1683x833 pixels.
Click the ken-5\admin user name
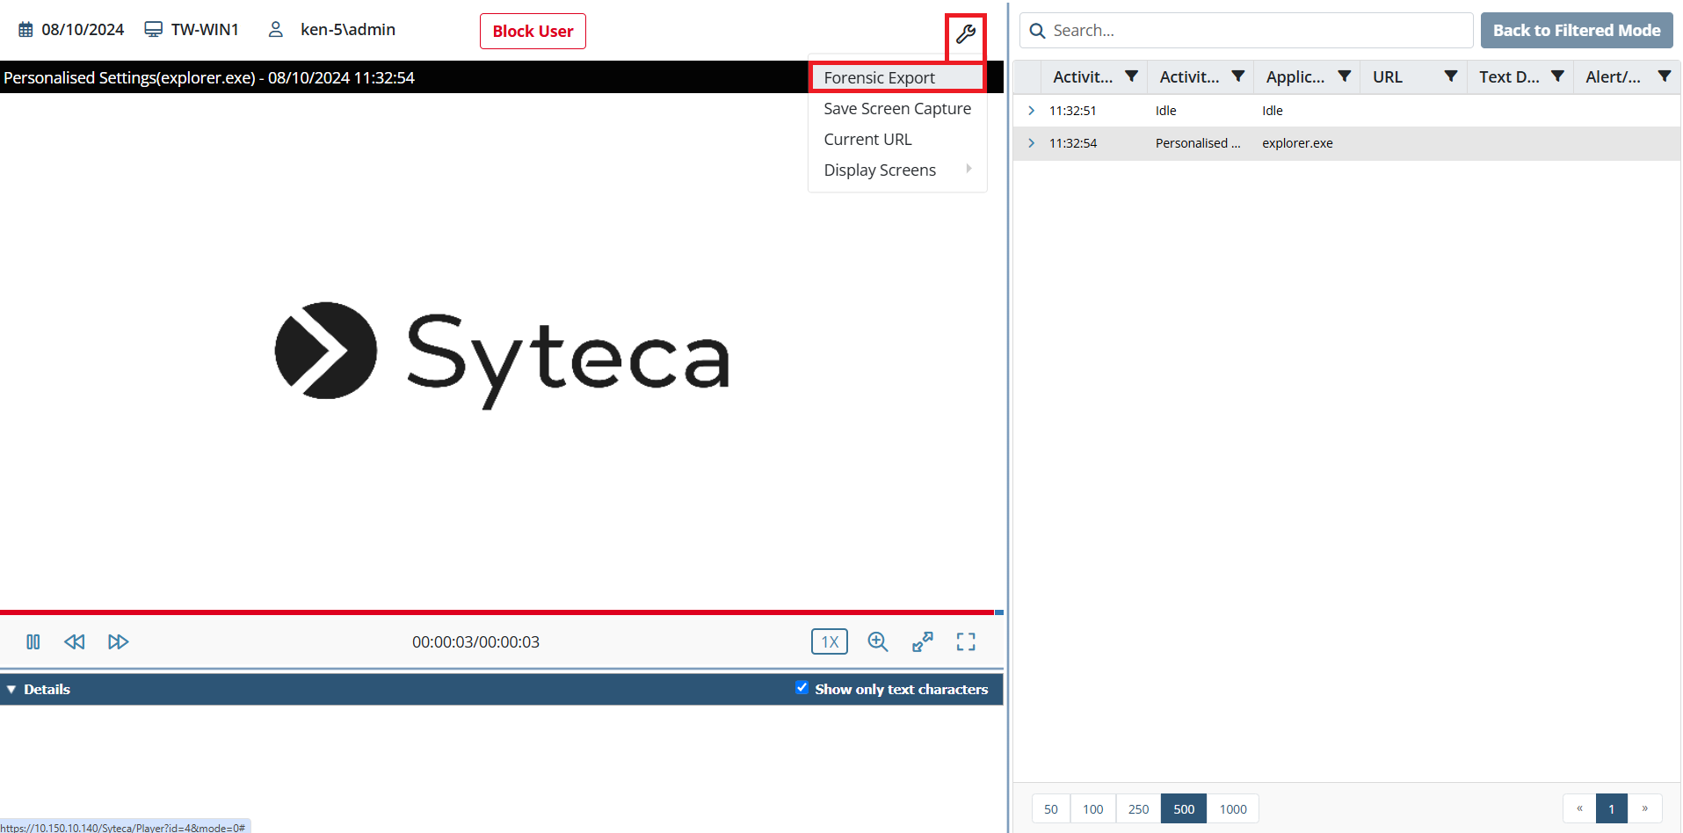(x=348, y=30)
